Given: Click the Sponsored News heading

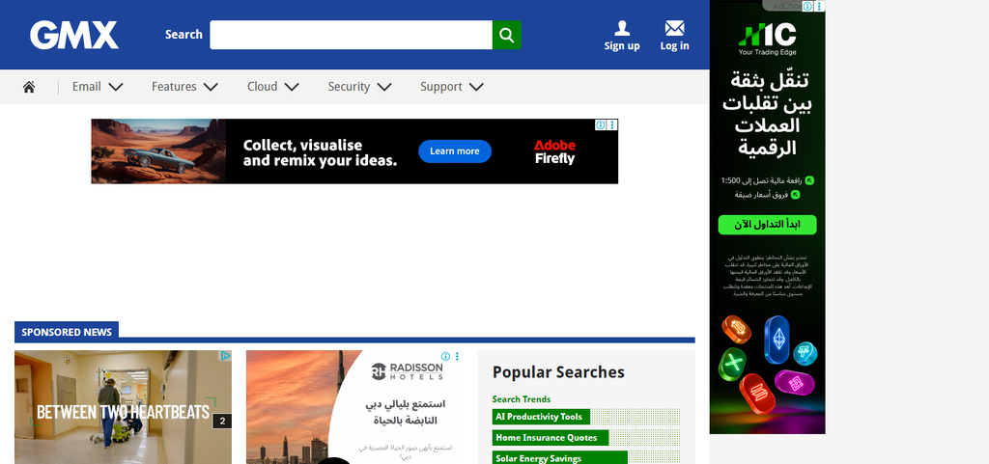Looking at the screenshot, I should 67,332.
